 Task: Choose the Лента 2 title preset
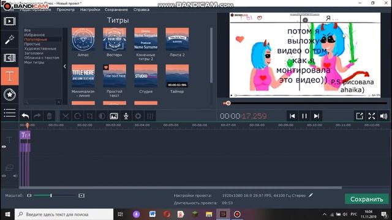click(x=177, y=39)
